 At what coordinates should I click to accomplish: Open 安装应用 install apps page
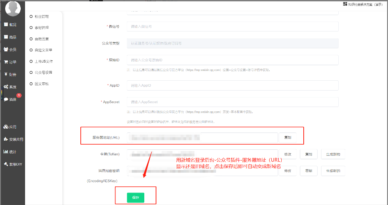coord(13,139)
